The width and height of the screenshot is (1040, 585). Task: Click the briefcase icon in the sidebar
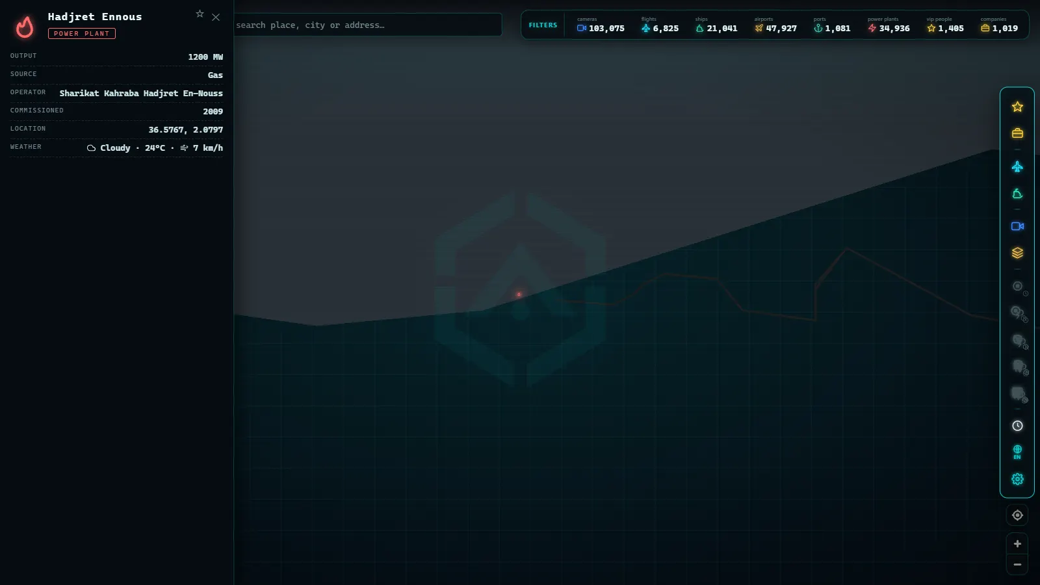[x=1017, y=133]
